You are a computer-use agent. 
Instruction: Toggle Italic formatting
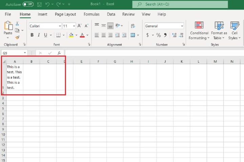tap(39, 35)
